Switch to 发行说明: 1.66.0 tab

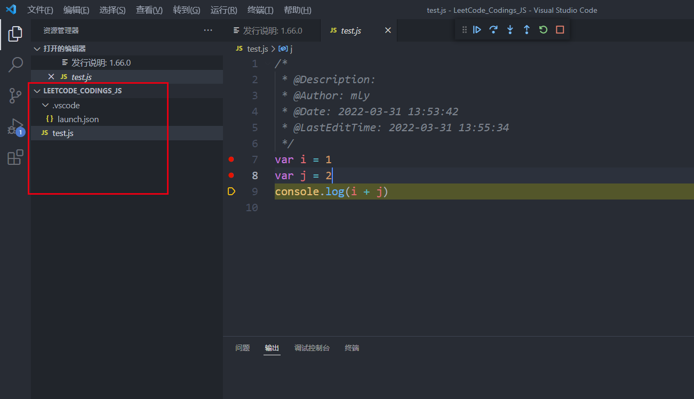(x=272, y=30)
